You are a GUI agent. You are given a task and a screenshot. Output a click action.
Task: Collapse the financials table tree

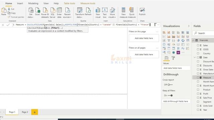tap(193, 40)
